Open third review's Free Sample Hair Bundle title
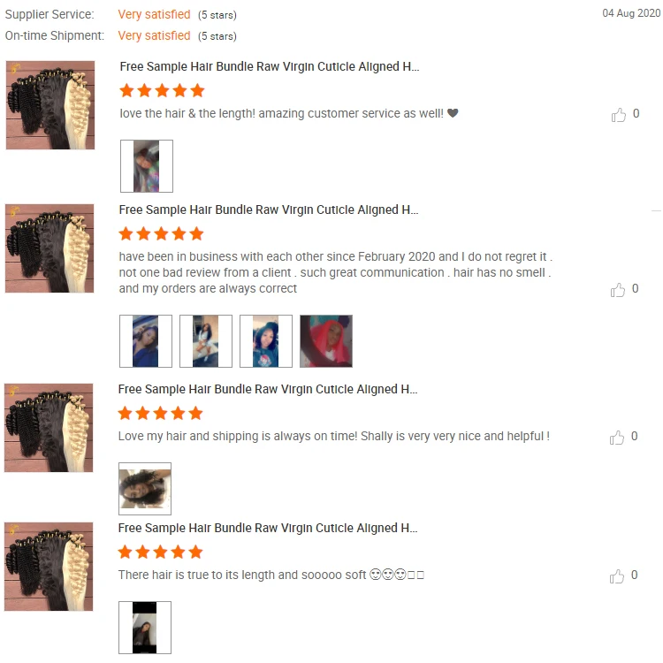The height and width of the screenshot is (663, 663). click(268, 390)
